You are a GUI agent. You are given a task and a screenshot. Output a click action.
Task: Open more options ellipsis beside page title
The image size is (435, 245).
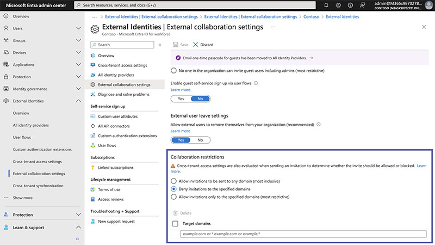click(x=273, y=27)
